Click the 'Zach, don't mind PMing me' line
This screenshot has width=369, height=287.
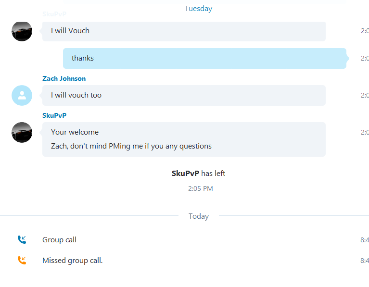click(131, 146)
